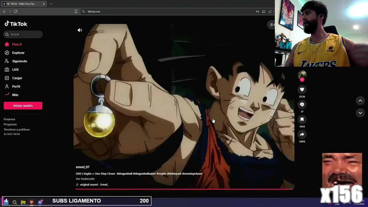This screenshot has height=207, width=368.
Task: Open Windows taskbar search
Action: pyautogui.click(x=15, y=202)
